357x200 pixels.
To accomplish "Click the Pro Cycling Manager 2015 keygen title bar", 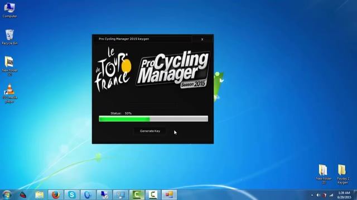I will tap(143, 39).
